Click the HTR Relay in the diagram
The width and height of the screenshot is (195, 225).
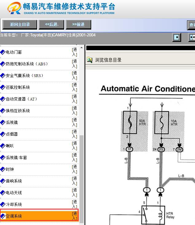click(x=153, y=215)
